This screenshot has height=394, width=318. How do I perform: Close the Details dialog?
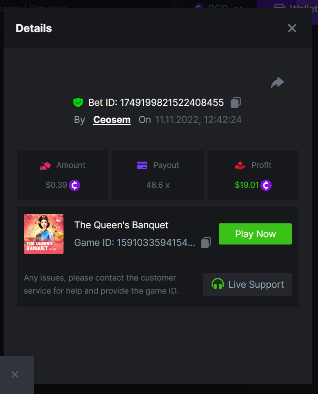click(292, 28)
